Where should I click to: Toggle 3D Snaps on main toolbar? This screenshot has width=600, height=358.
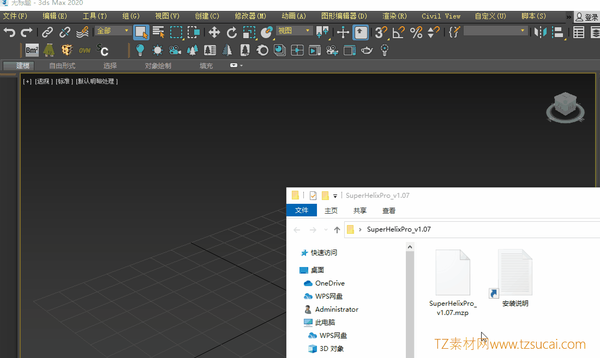[x=381, y=33]
